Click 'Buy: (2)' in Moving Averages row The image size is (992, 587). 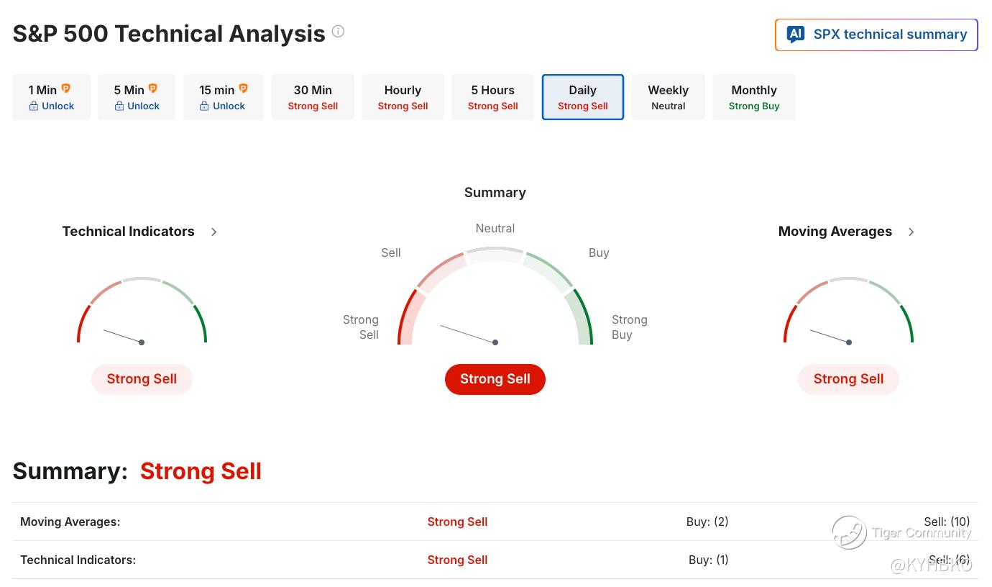(707, 522)
